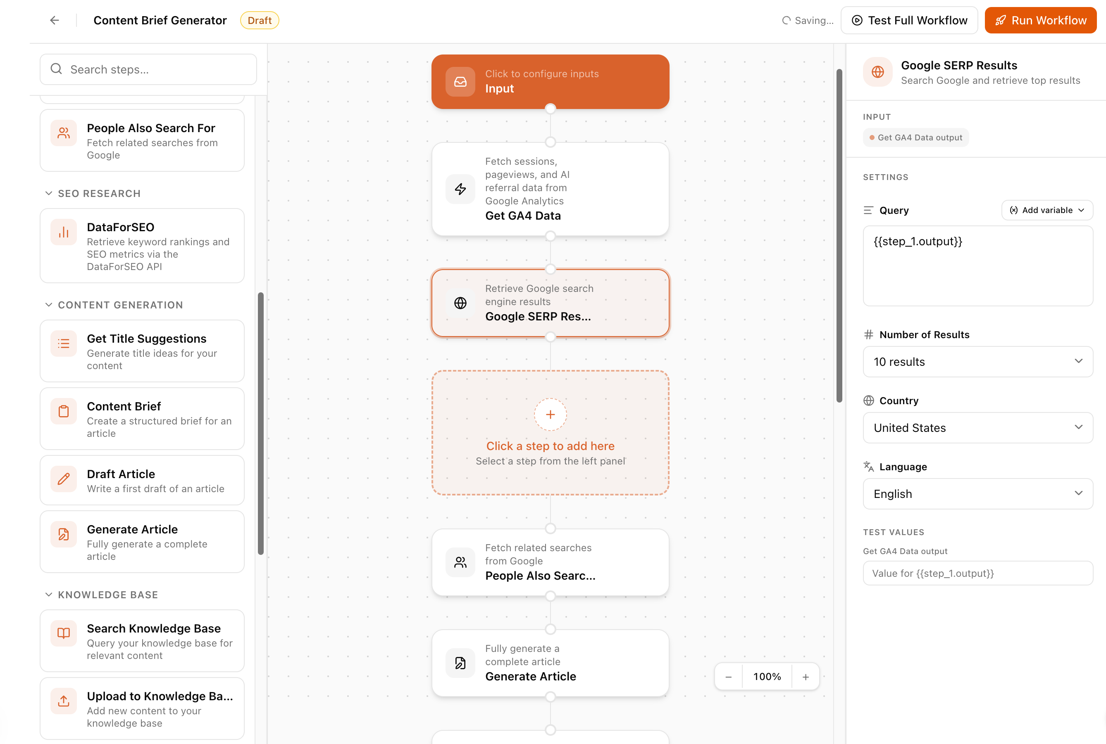Click the DataForSEO bar chart icon
This screenshot has height=744, width=1106.
[63, 232]
